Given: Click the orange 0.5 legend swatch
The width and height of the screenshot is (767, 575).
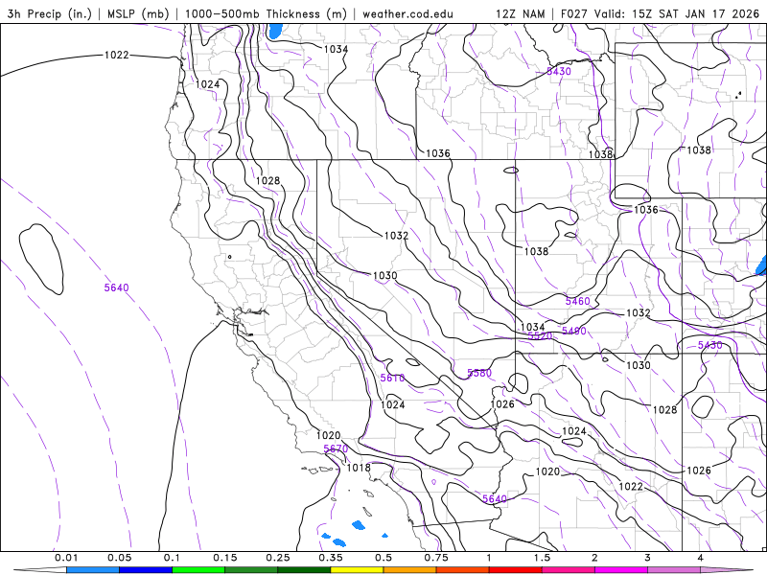Looking at the screenshot, I should coord(410,570).
